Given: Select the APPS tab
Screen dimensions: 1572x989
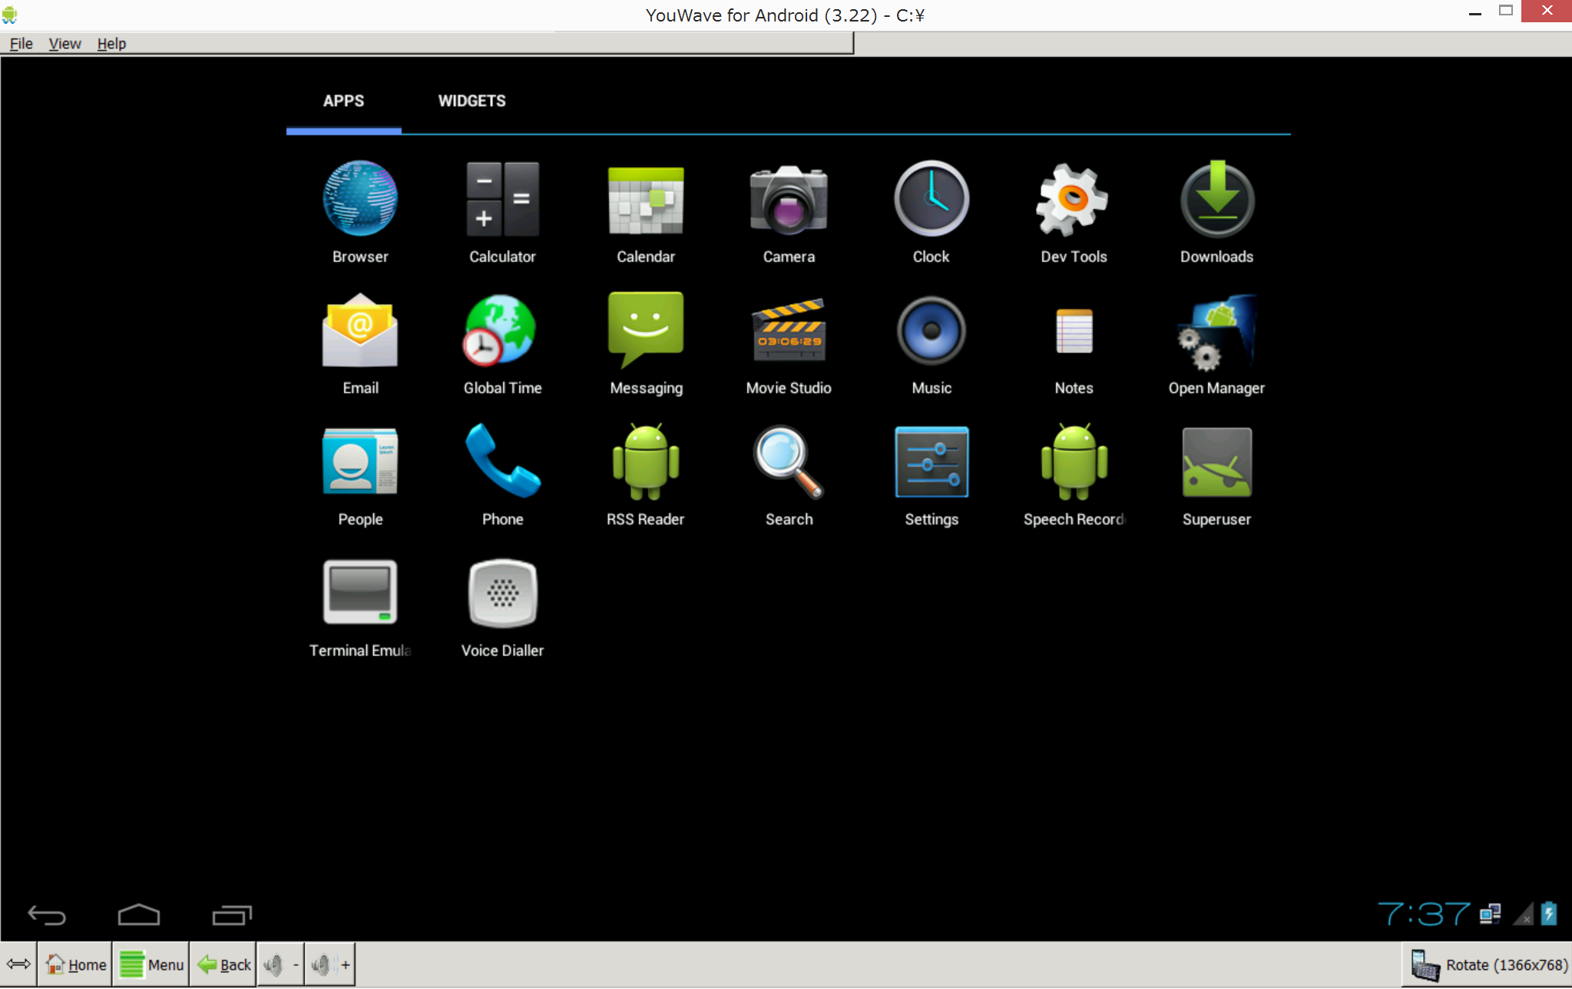Looking at the screenshot, I should pos(343,101).
